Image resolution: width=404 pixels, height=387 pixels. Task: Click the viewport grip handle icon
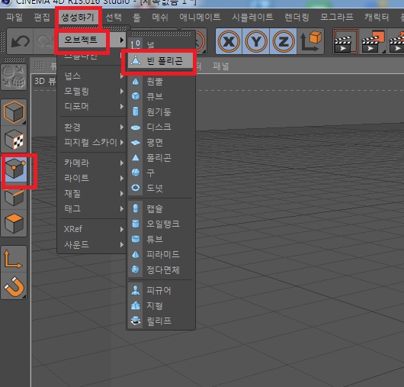pyautogui.click(x=39, y=66)
